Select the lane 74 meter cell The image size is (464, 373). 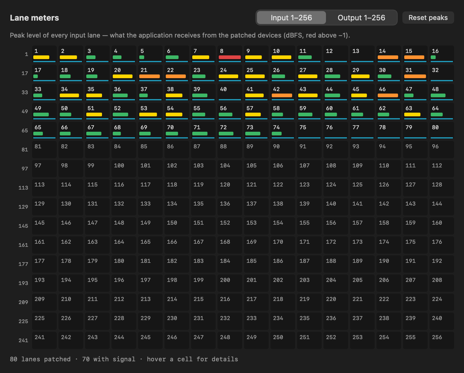click(283, 131)
